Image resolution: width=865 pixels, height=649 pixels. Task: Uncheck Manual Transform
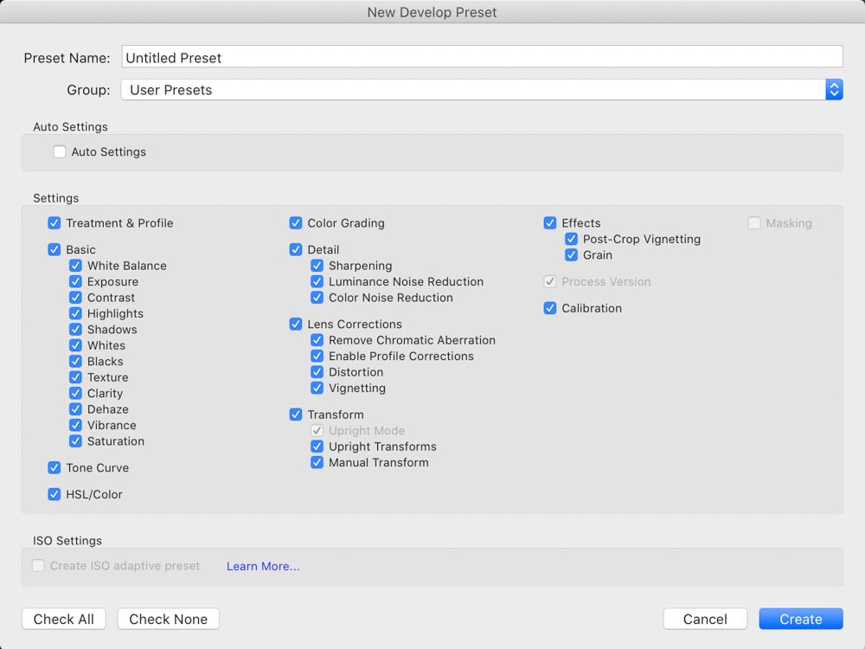(x=317, y=462)
